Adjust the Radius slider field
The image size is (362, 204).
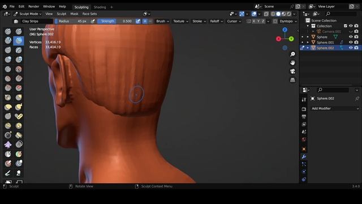(72, 21)
